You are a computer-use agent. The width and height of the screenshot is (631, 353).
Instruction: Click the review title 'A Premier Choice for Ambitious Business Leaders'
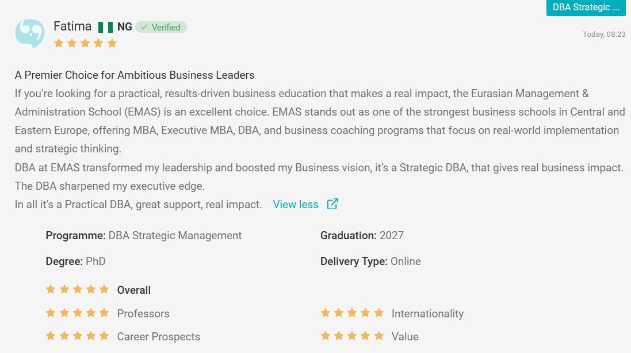click(x=135, y=75)
